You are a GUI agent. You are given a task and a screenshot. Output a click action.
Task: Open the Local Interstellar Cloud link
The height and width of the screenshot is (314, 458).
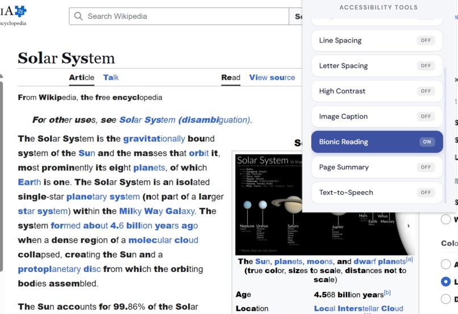[359, 308]
